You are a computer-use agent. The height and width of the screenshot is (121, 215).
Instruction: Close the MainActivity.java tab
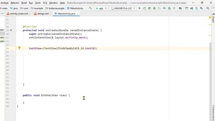[x=77, y=13]
